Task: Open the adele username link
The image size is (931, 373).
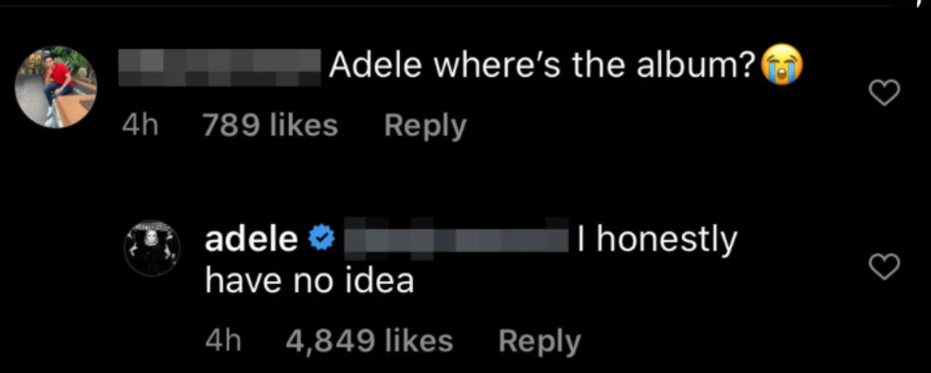Action: (252, 239)
